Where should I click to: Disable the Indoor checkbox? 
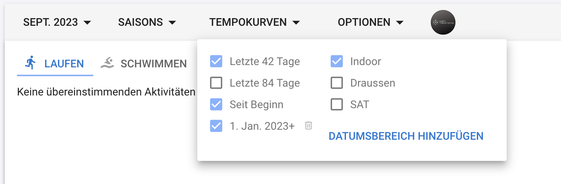pos(337,61)
